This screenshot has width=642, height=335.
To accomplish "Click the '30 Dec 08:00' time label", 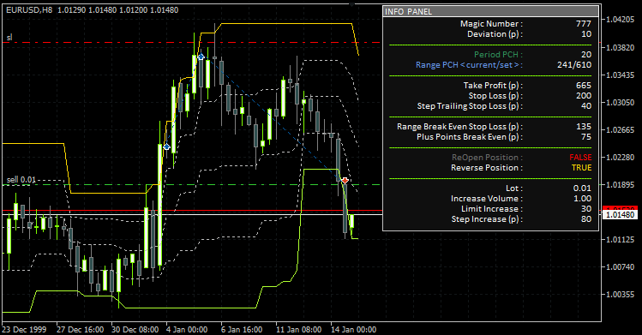I will point(135,329).
